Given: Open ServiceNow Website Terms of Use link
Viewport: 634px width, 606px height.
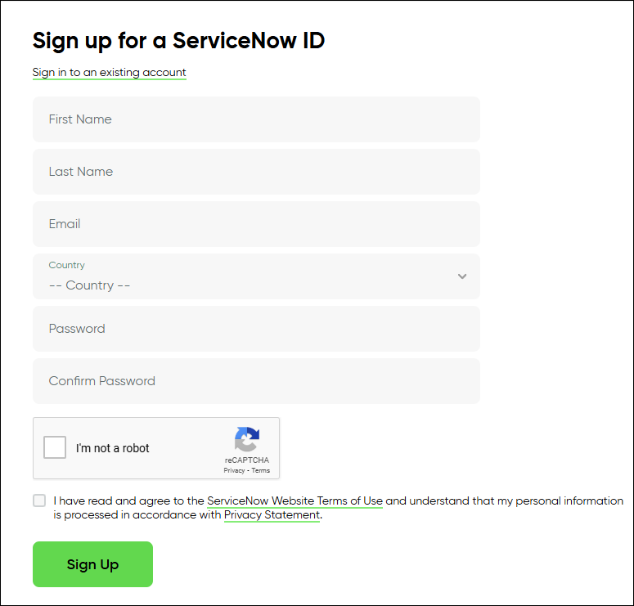Looking at the screenshot, I should (x=295, y=501).
